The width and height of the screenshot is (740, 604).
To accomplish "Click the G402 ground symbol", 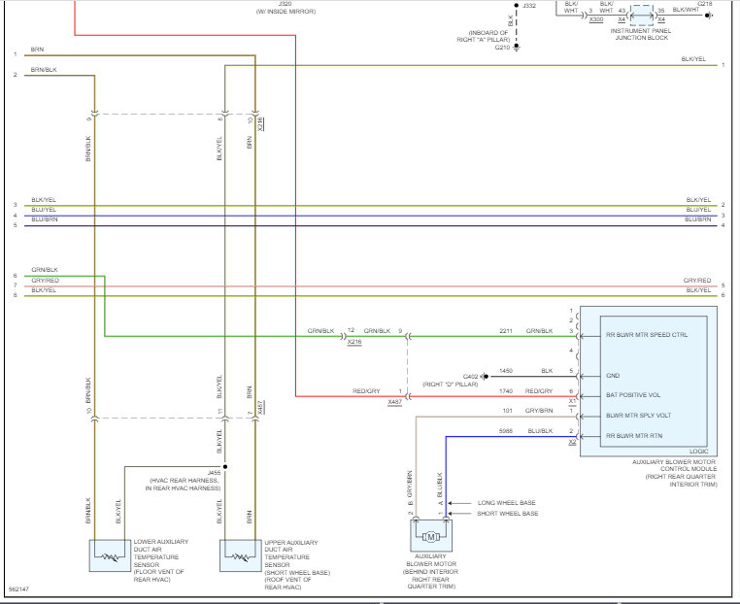I will click(485, 377).
